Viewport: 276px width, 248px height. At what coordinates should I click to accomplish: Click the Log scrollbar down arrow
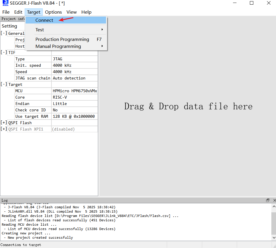point(274,238)
